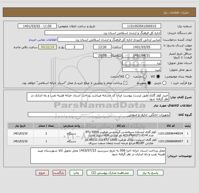Click the پاسخ به نیاز button
This screenshot has height=193, width=199.
[150, 173]
